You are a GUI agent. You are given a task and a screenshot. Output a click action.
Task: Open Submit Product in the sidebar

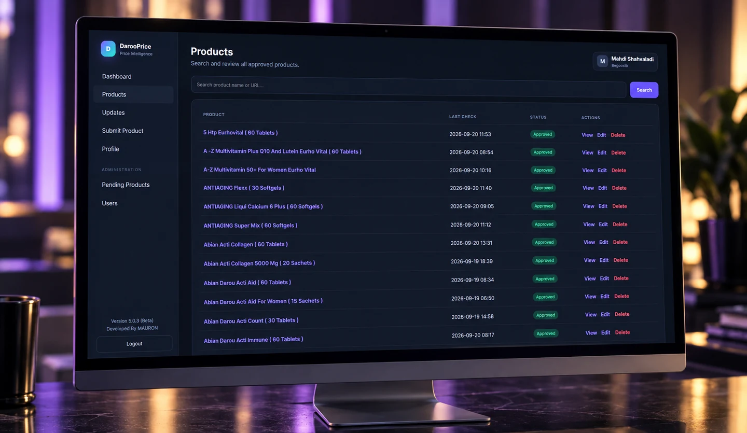click(x=122, y=131)
